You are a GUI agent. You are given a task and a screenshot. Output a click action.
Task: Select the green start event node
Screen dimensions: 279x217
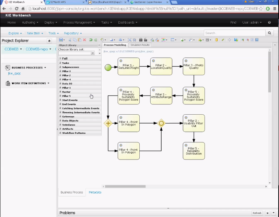pos(108,67)
